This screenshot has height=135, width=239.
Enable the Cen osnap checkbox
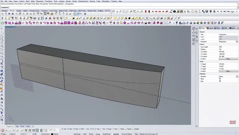coord(85,129)
